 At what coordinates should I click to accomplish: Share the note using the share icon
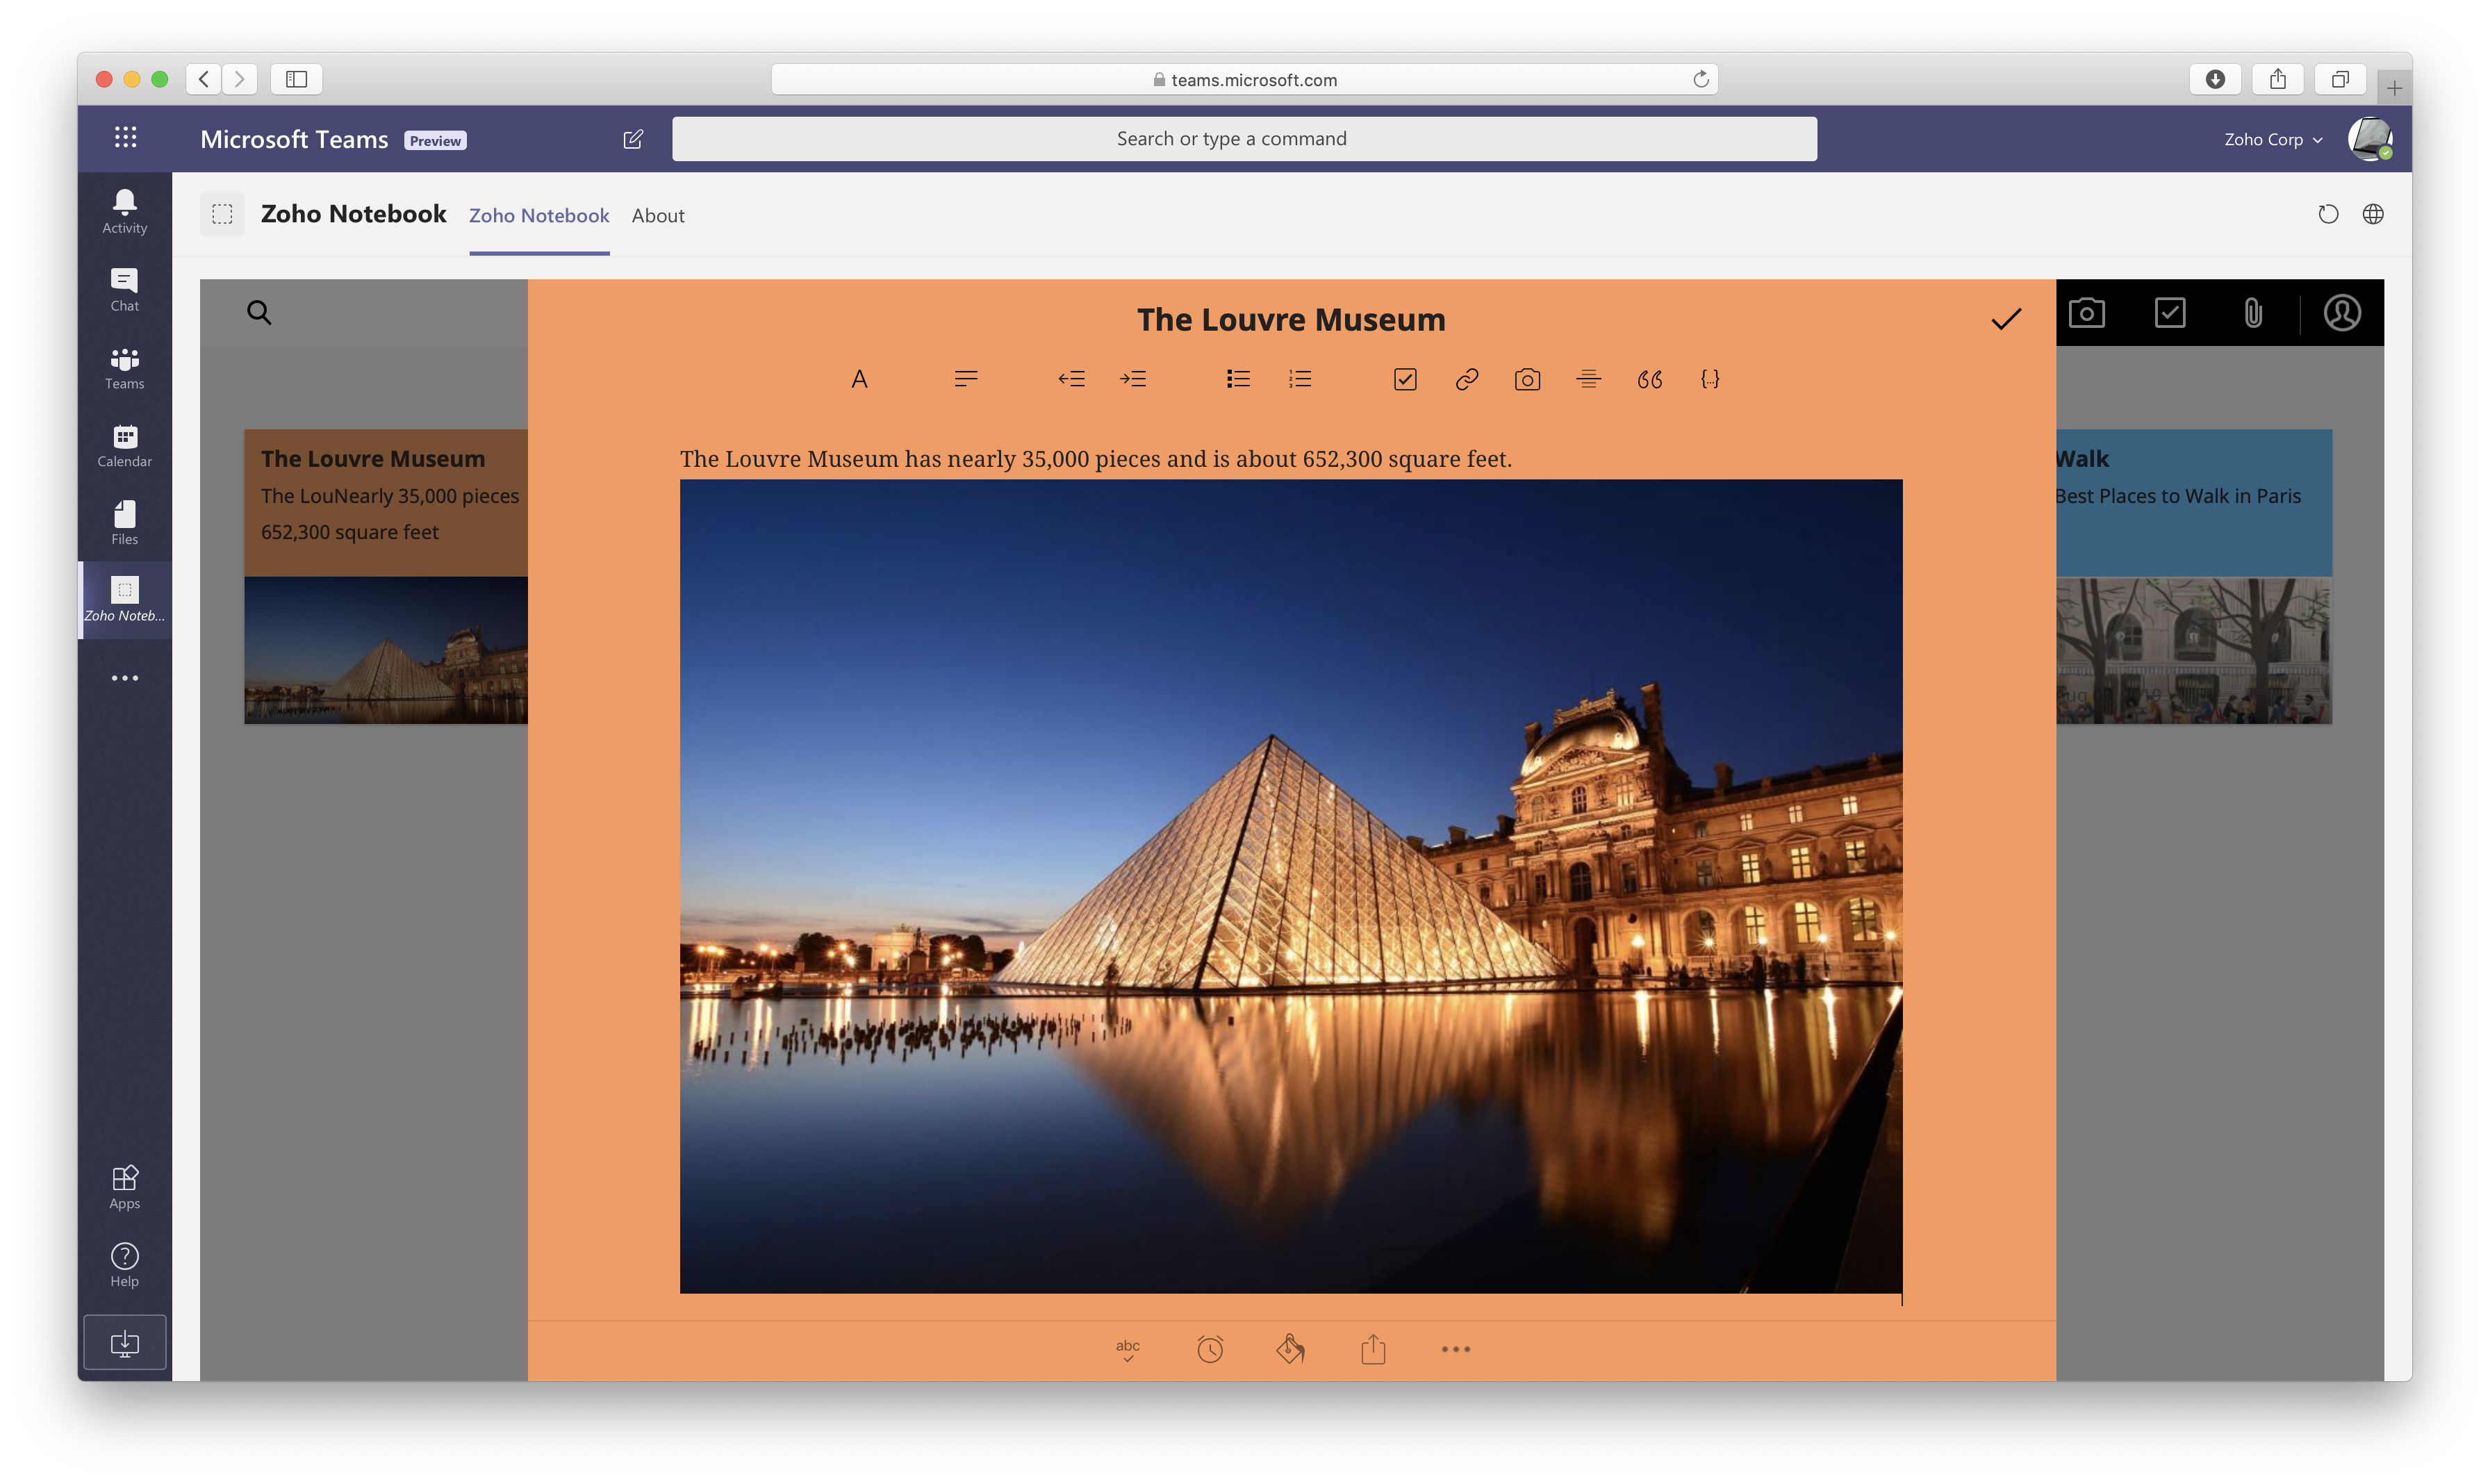pos(1373,1349)
